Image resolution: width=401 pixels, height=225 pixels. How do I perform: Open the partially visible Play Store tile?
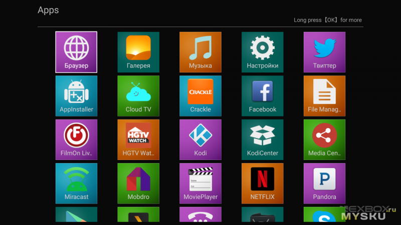coord(76,214)
